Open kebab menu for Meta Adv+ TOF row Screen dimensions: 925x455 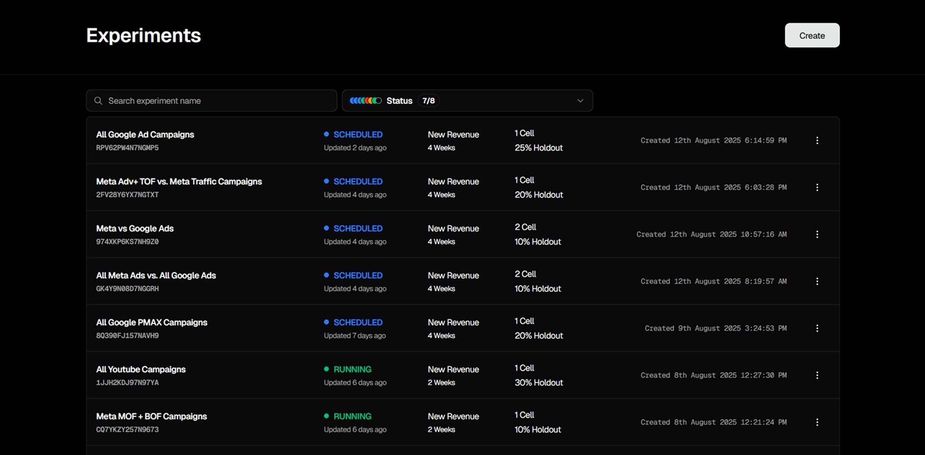click(x=817, y=187)
